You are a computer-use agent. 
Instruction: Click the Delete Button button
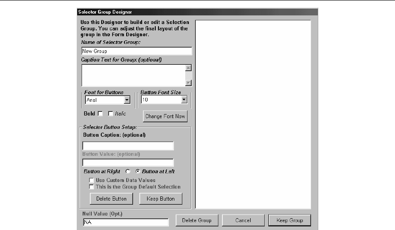click(111, 199)
